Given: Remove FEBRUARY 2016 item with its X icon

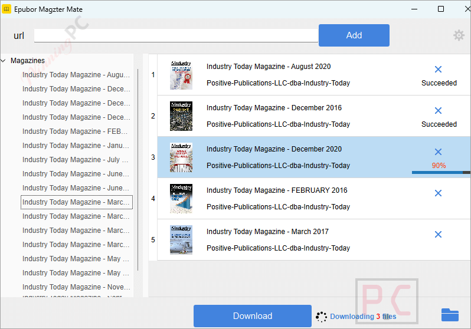Looking at the screenshot, I should point(438,193).
